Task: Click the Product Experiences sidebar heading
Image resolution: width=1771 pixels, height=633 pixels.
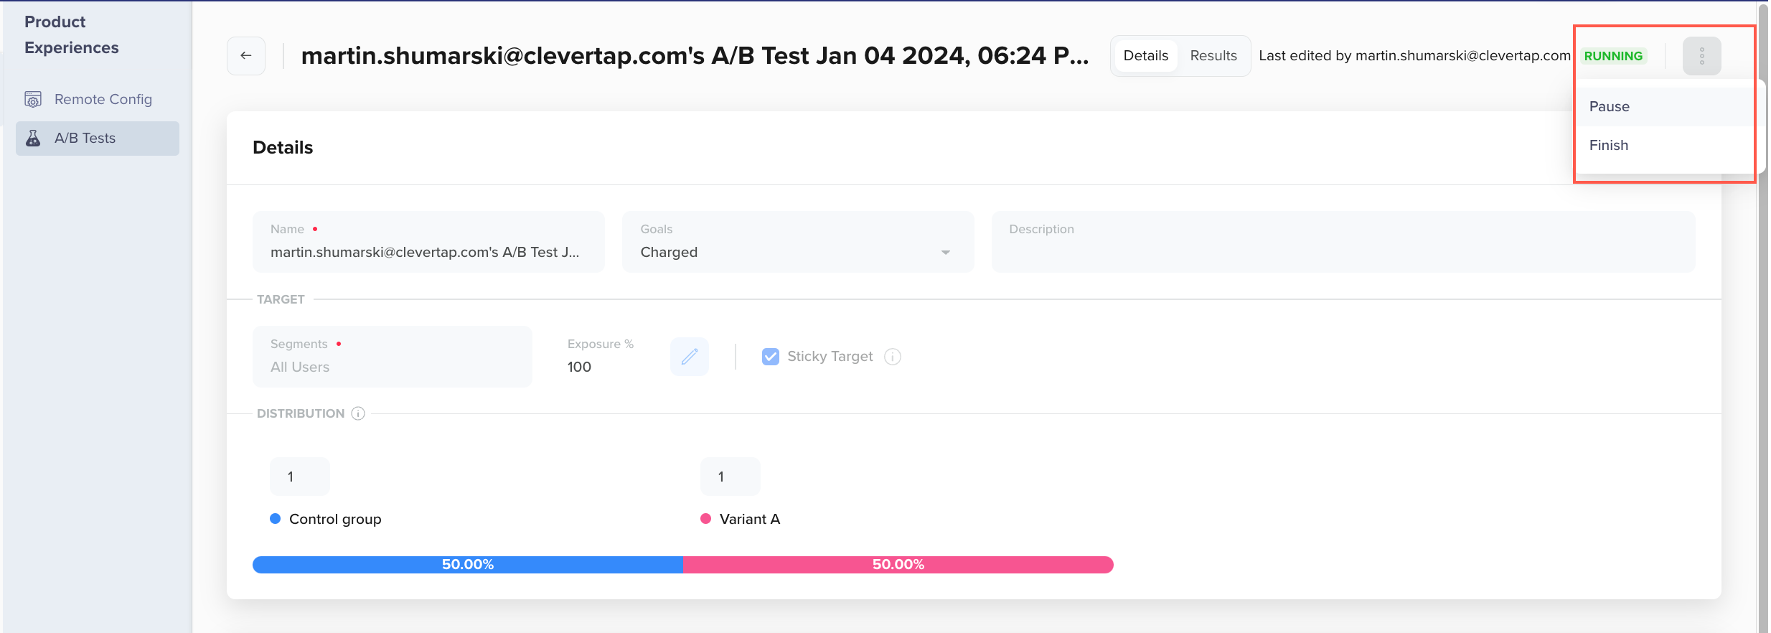Action: [72, 34]
